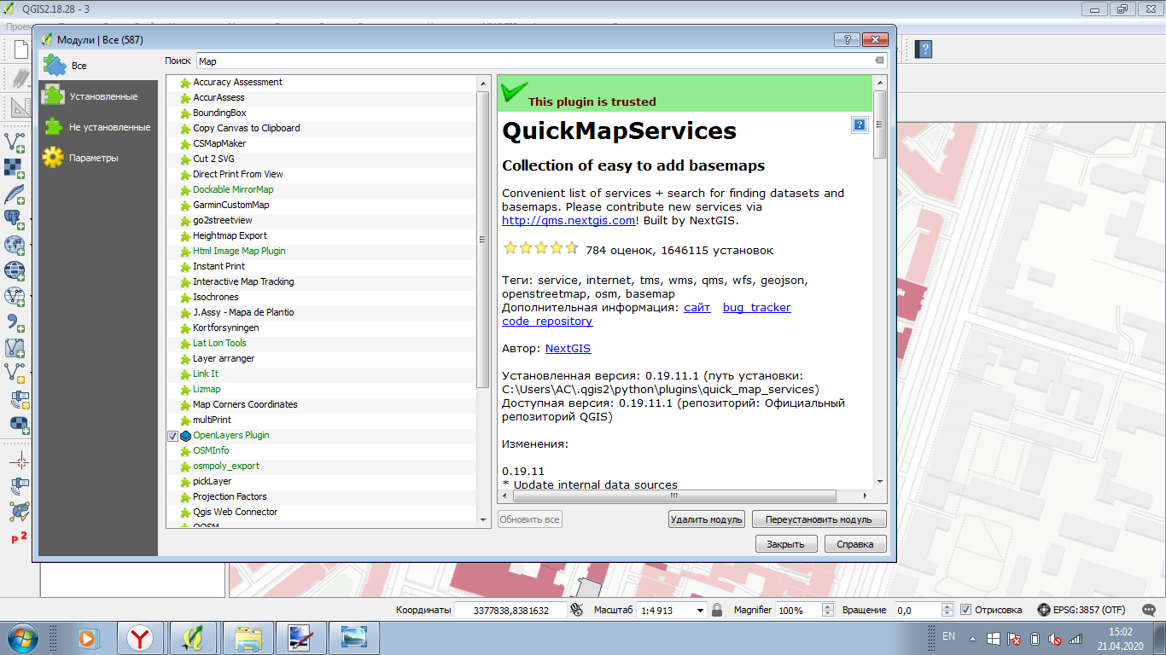Select the Qgis Web Connector plugin
Screen dimensions: 1166x655
click(x=235, y=513)
